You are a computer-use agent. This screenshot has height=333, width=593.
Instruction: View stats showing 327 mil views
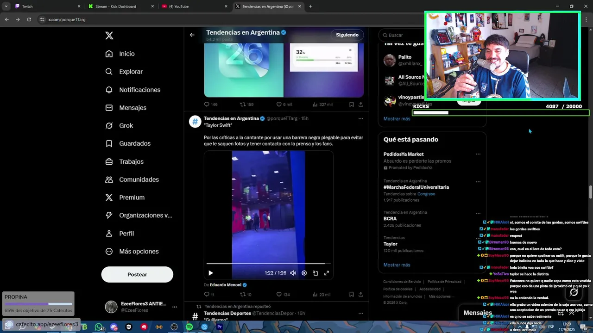[323, 105]
